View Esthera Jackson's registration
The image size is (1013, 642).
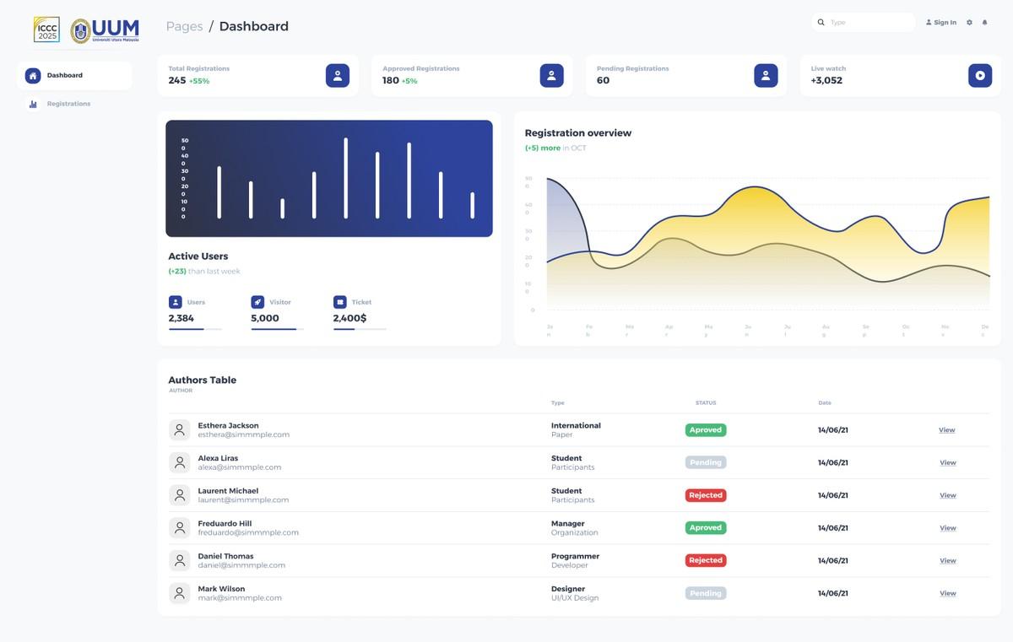coord(947,430)
